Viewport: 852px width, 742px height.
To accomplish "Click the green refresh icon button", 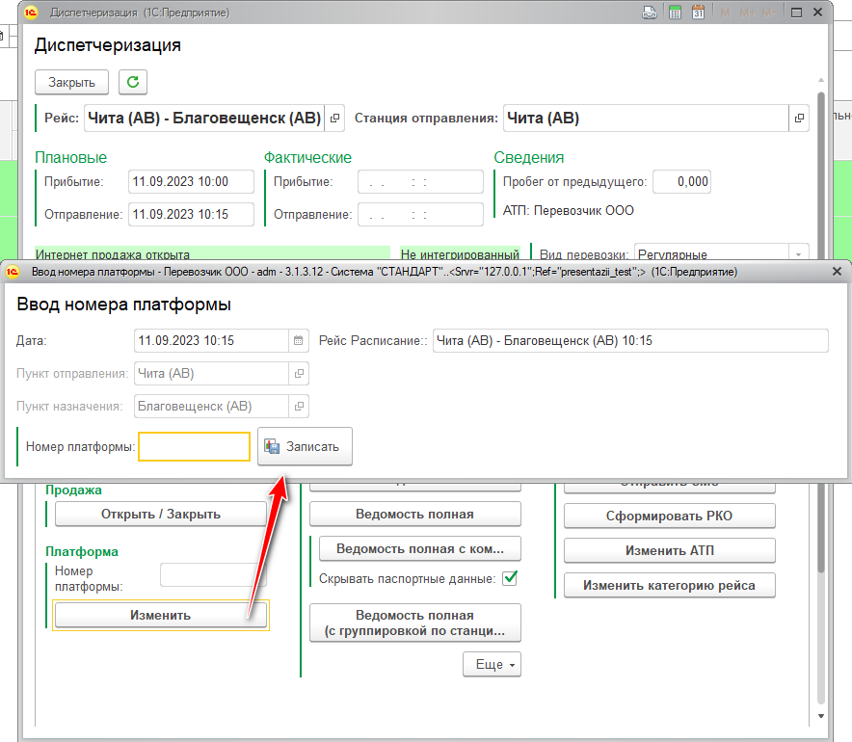I will [133, 82].
